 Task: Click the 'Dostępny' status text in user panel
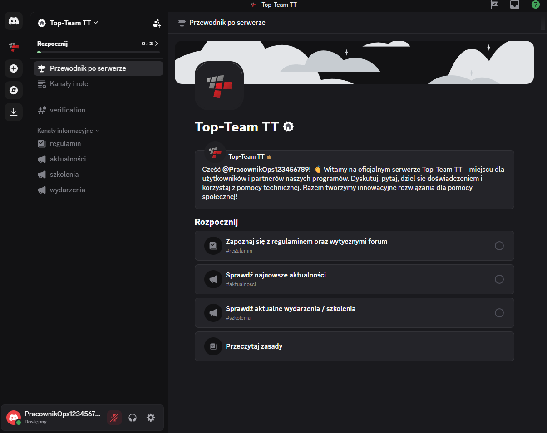(x=35, y=422)
